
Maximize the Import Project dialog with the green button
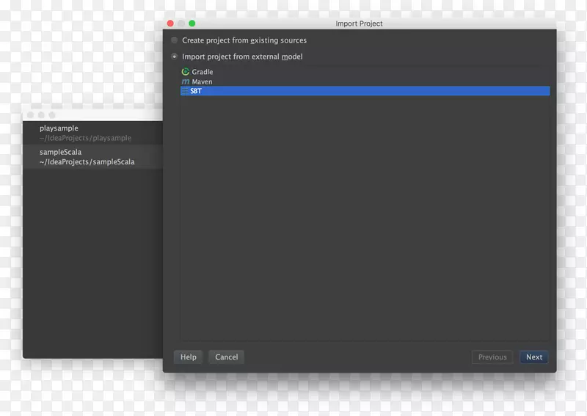coord(192,23)
